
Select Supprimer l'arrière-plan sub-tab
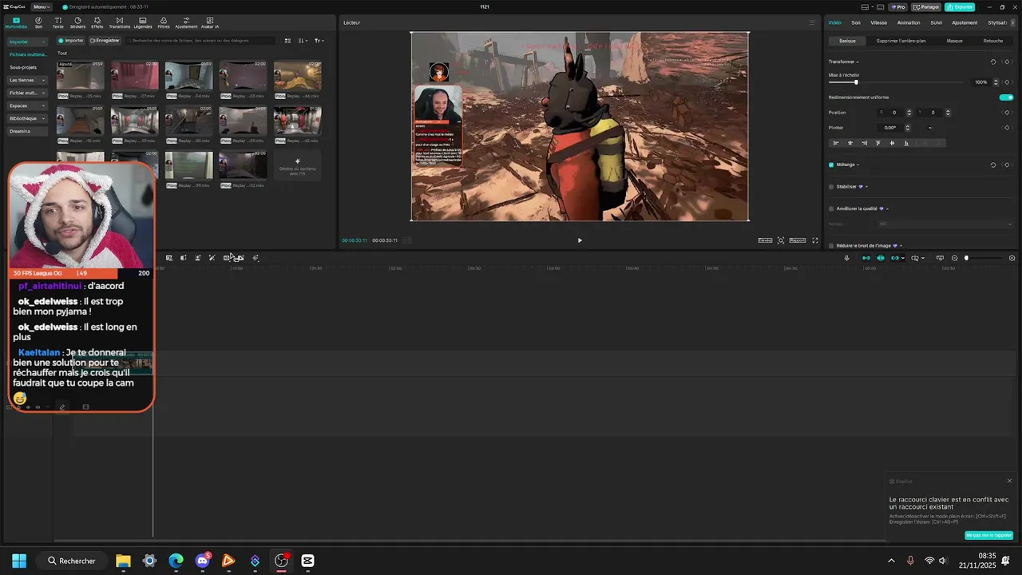[901, 41]
